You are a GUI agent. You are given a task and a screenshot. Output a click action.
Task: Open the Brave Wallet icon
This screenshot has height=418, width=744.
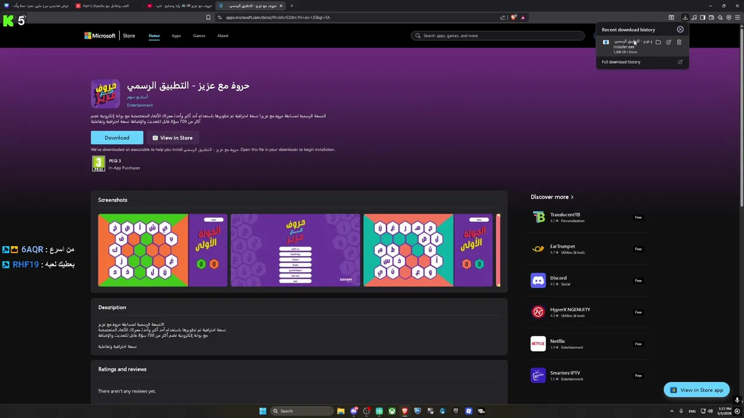tap(711, 17)
